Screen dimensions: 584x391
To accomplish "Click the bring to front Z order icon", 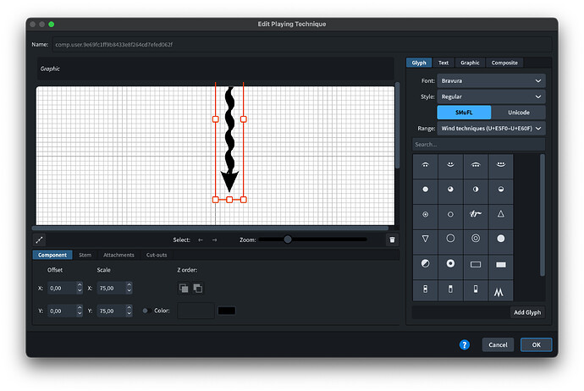I will tap(184, 289).
